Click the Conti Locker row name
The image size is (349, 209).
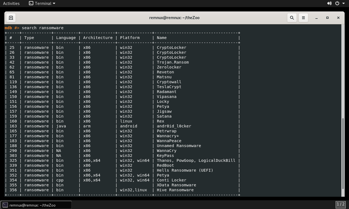(171, 180)
